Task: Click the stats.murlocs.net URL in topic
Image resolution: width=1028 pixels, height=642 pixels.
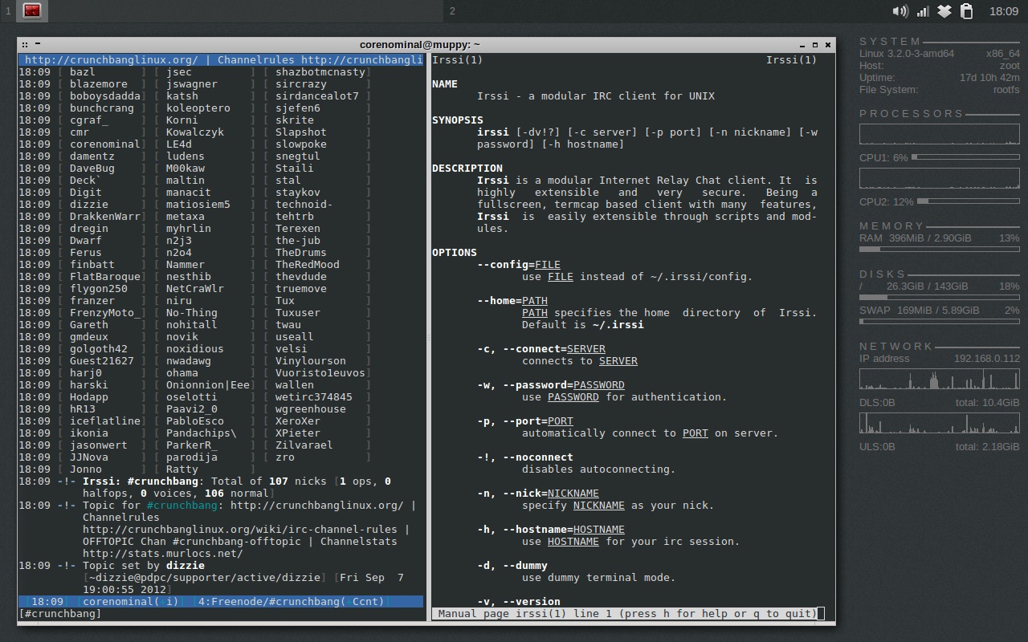Action: click(162, 553)
